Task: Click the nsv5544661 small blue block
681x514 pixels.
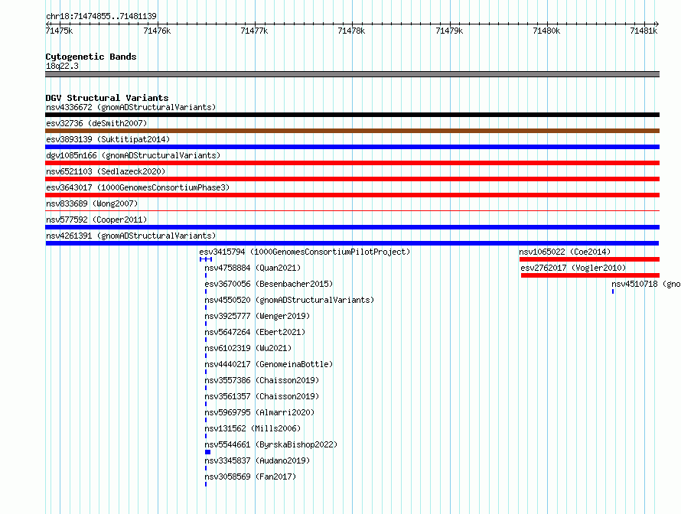Action: click(x=207, y=452)
